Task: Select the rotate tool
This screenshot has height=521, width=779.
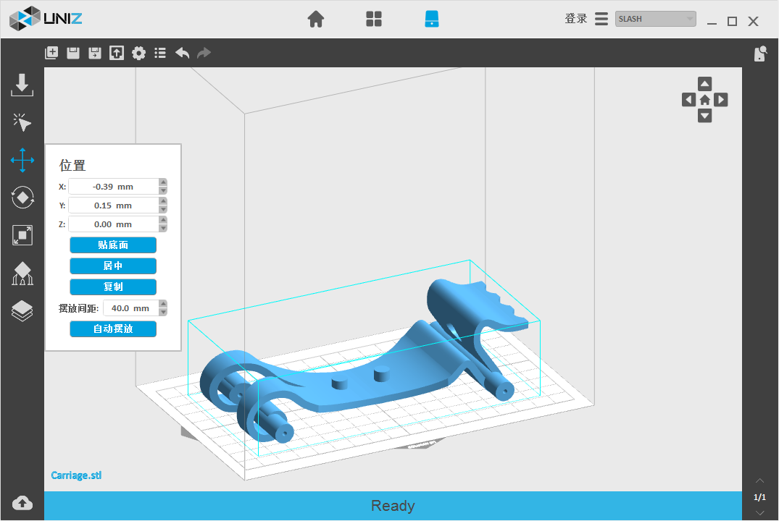Action: click(22, 198)
